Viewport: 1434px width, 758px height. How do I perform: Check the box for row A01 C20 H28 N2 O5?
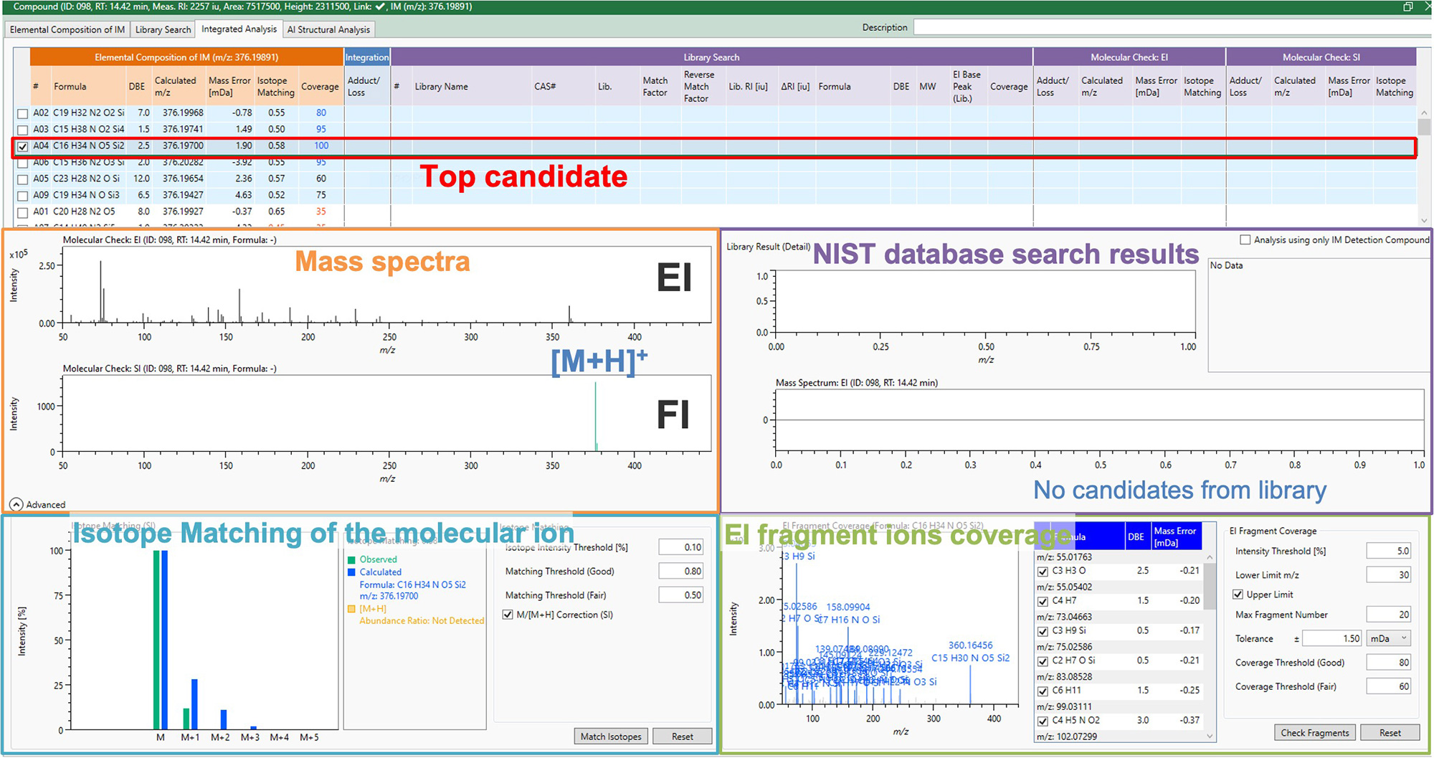[x=23, y=212]
